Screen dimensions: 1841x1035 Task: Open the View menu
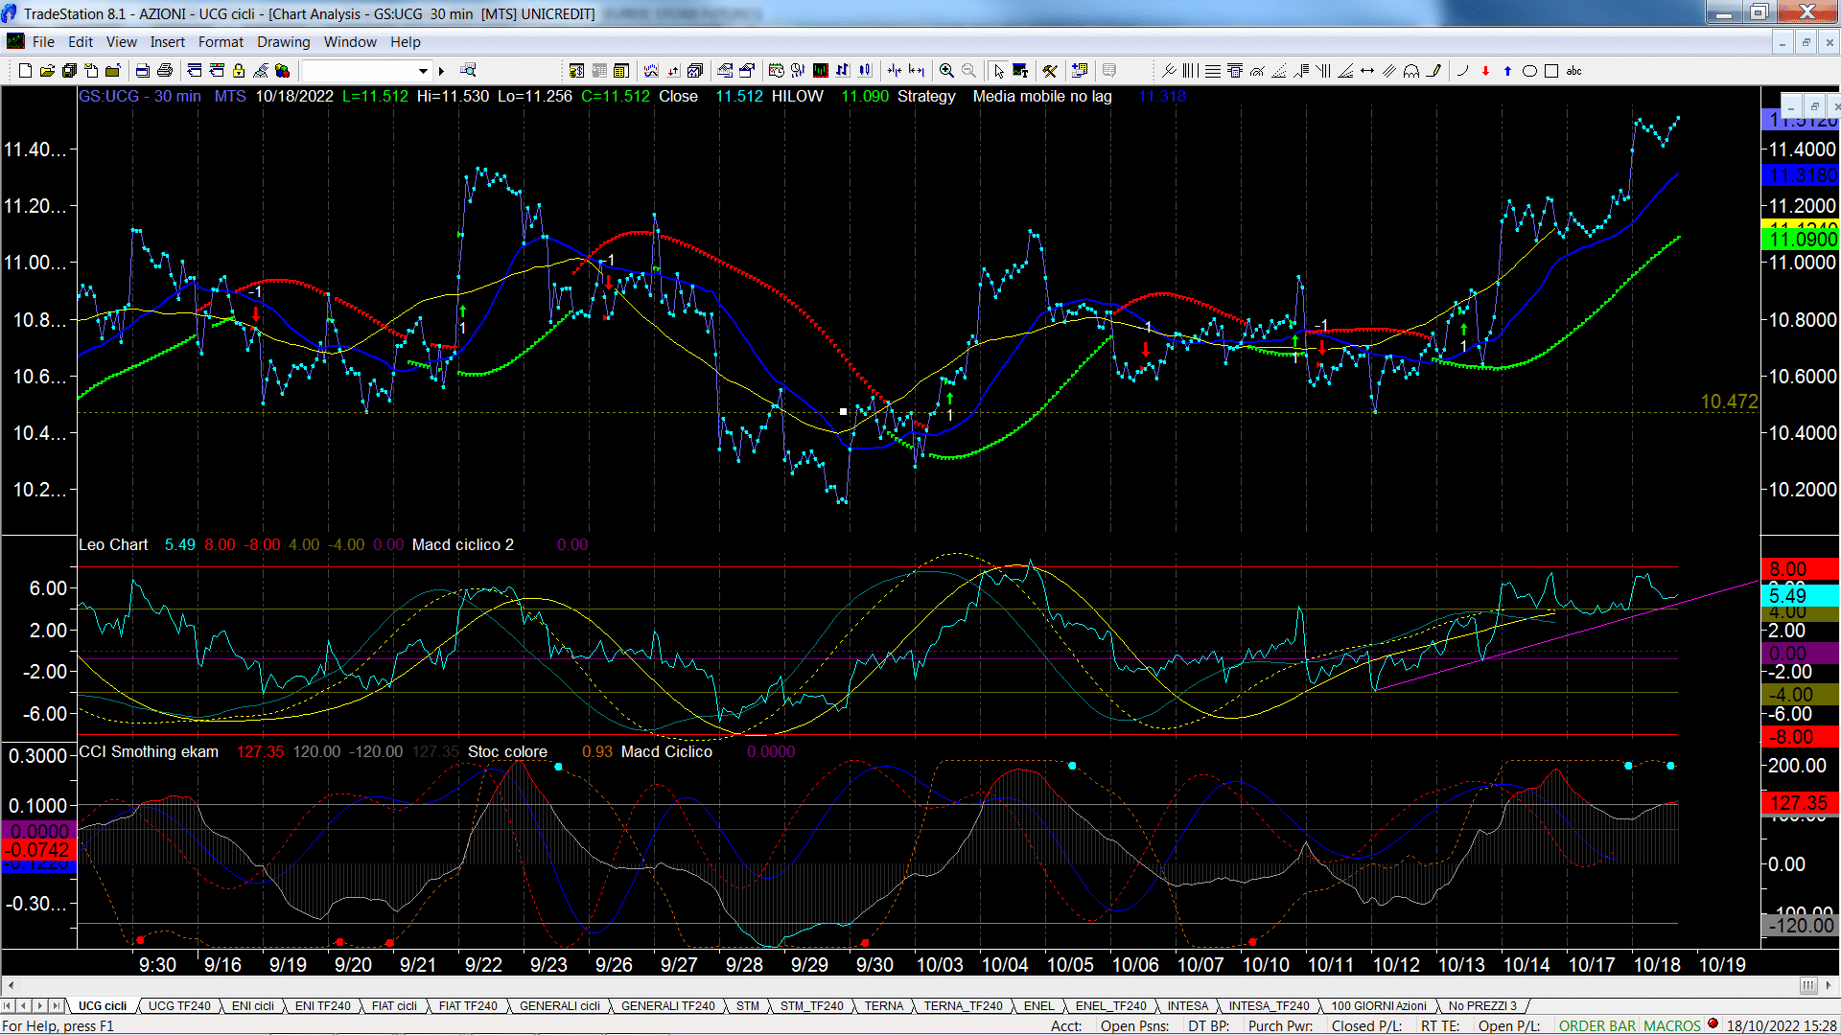coord(121,42)
